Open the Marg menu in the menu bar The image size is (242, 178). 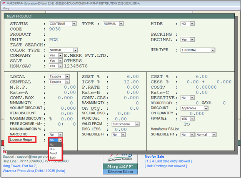(x=6, y=8)
